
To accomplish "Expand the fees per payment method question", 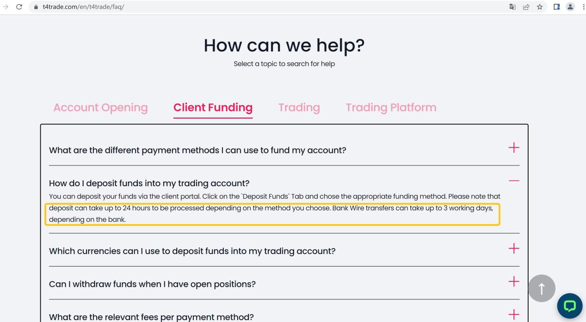I will [x=513, y=315].
